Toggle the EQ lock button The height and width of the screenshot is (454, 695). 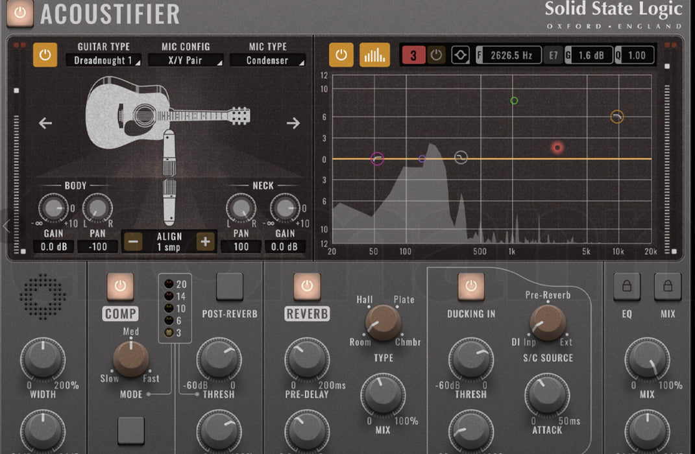tap(627, 286)
